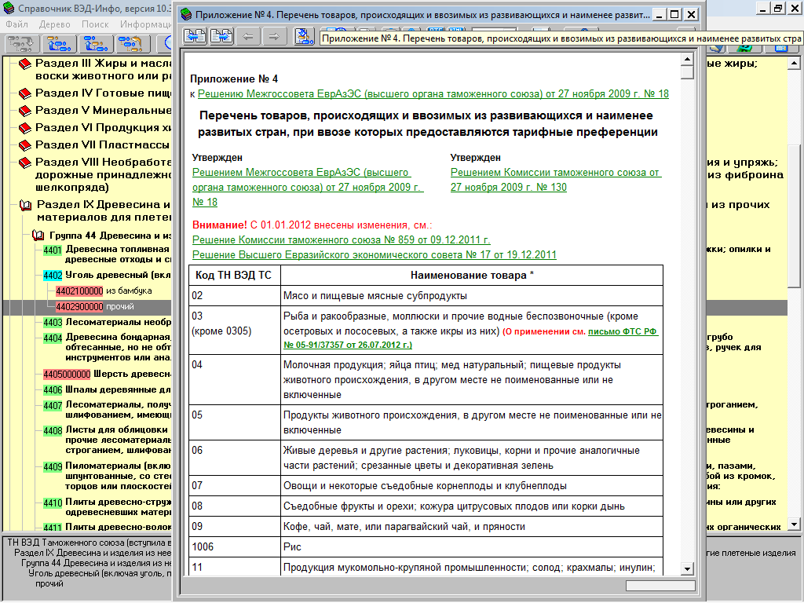Select tree item 4408 Листы для облицовки
The width and height of the screenshot is (804, 603).
click(x=107, y=440)
